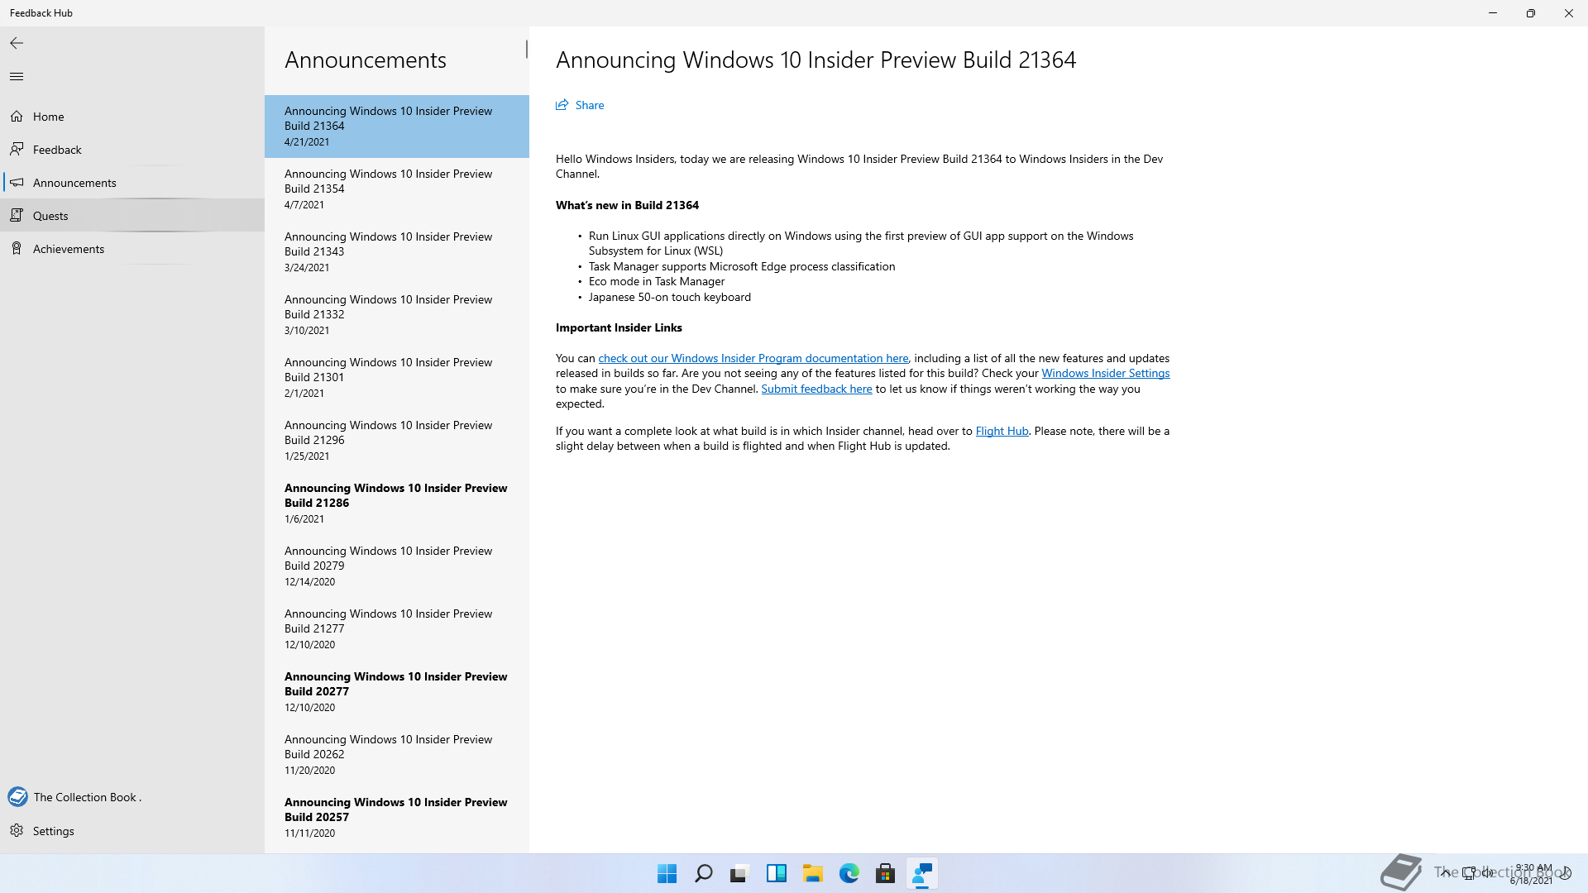Select unread announcement for Build 21286
The image size is (1588, 893).
coord(397,504)
